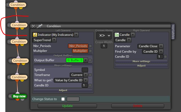This screenshot has height=112, width=181.
Task: Open the Crosses Above operator dropdown
Action: (104, 36)
